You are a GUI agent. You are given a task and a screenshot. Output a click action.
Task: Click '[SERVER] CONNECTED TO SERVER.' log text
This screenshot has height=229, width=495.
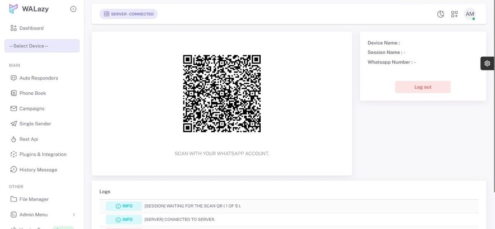point(180,220)
